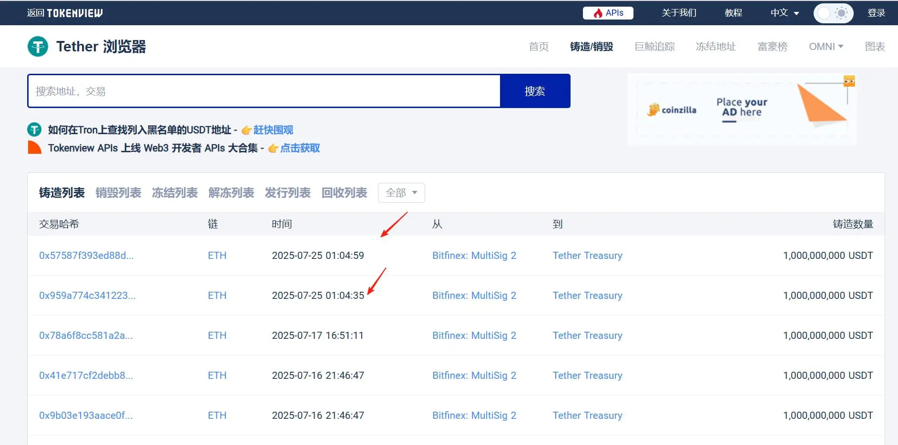Open transaction 0x78a6f8cc581a2a...
This screenshot has width=898, height=445.
point(86,336)
